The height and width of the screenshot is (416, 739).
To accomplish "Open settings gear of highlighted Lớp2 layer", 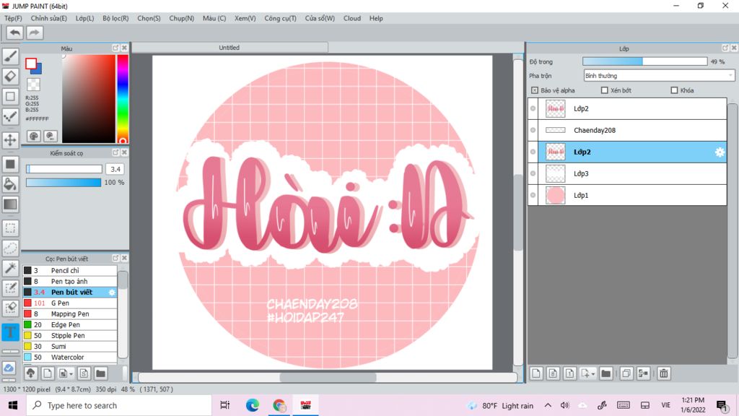I will click(x=720, y=152).
